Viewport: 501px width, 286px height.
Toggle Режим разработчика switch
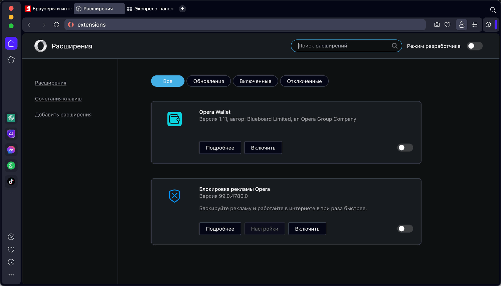[x=475, y=46]
